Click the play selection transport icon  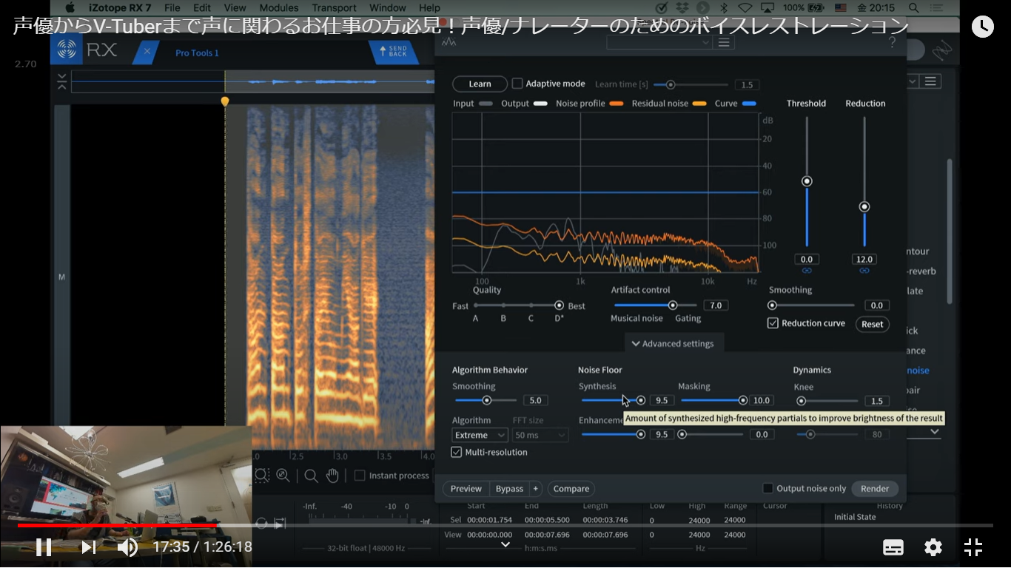click(280, 524)
